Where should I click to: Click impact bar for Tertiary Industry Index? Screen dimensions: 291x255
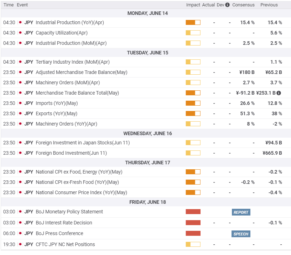click(193, 62)
